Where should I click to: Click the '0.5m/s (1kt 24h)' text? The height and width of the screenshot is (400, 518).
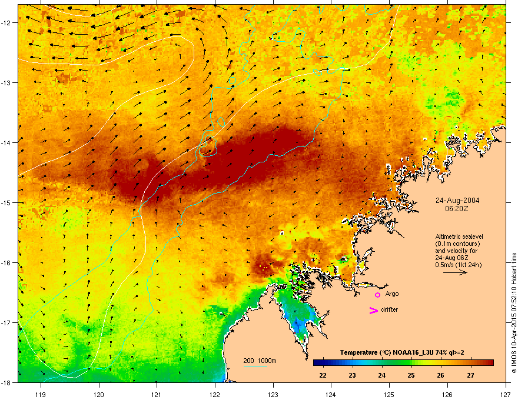(458, 265)
